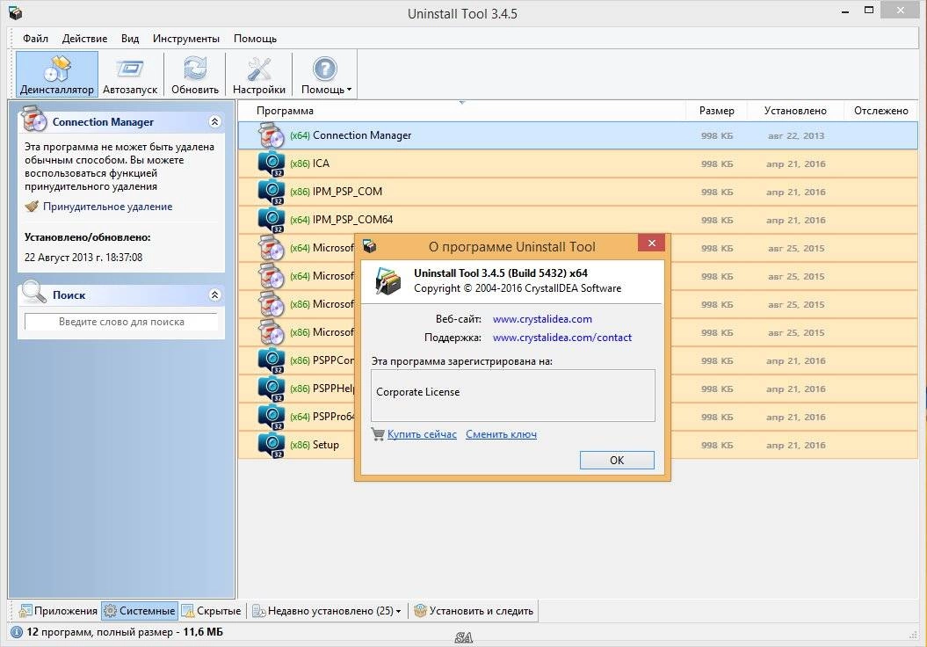The image size is (927, 647).
Task: Minimize the Uninstall Tool window
Action: [x=846, y=10]
